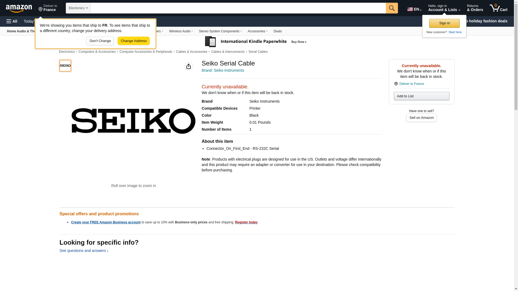This screenshot has height=291, width=518.
Task: Click the search magnifier button
Action: click(391, 8)
